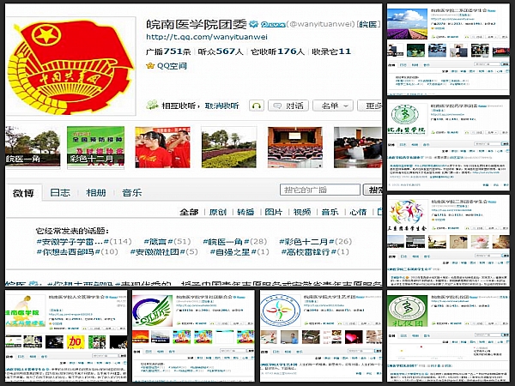Switch to the 相册 tab
This screenshot has height=386, width=515.
[96, 192]
